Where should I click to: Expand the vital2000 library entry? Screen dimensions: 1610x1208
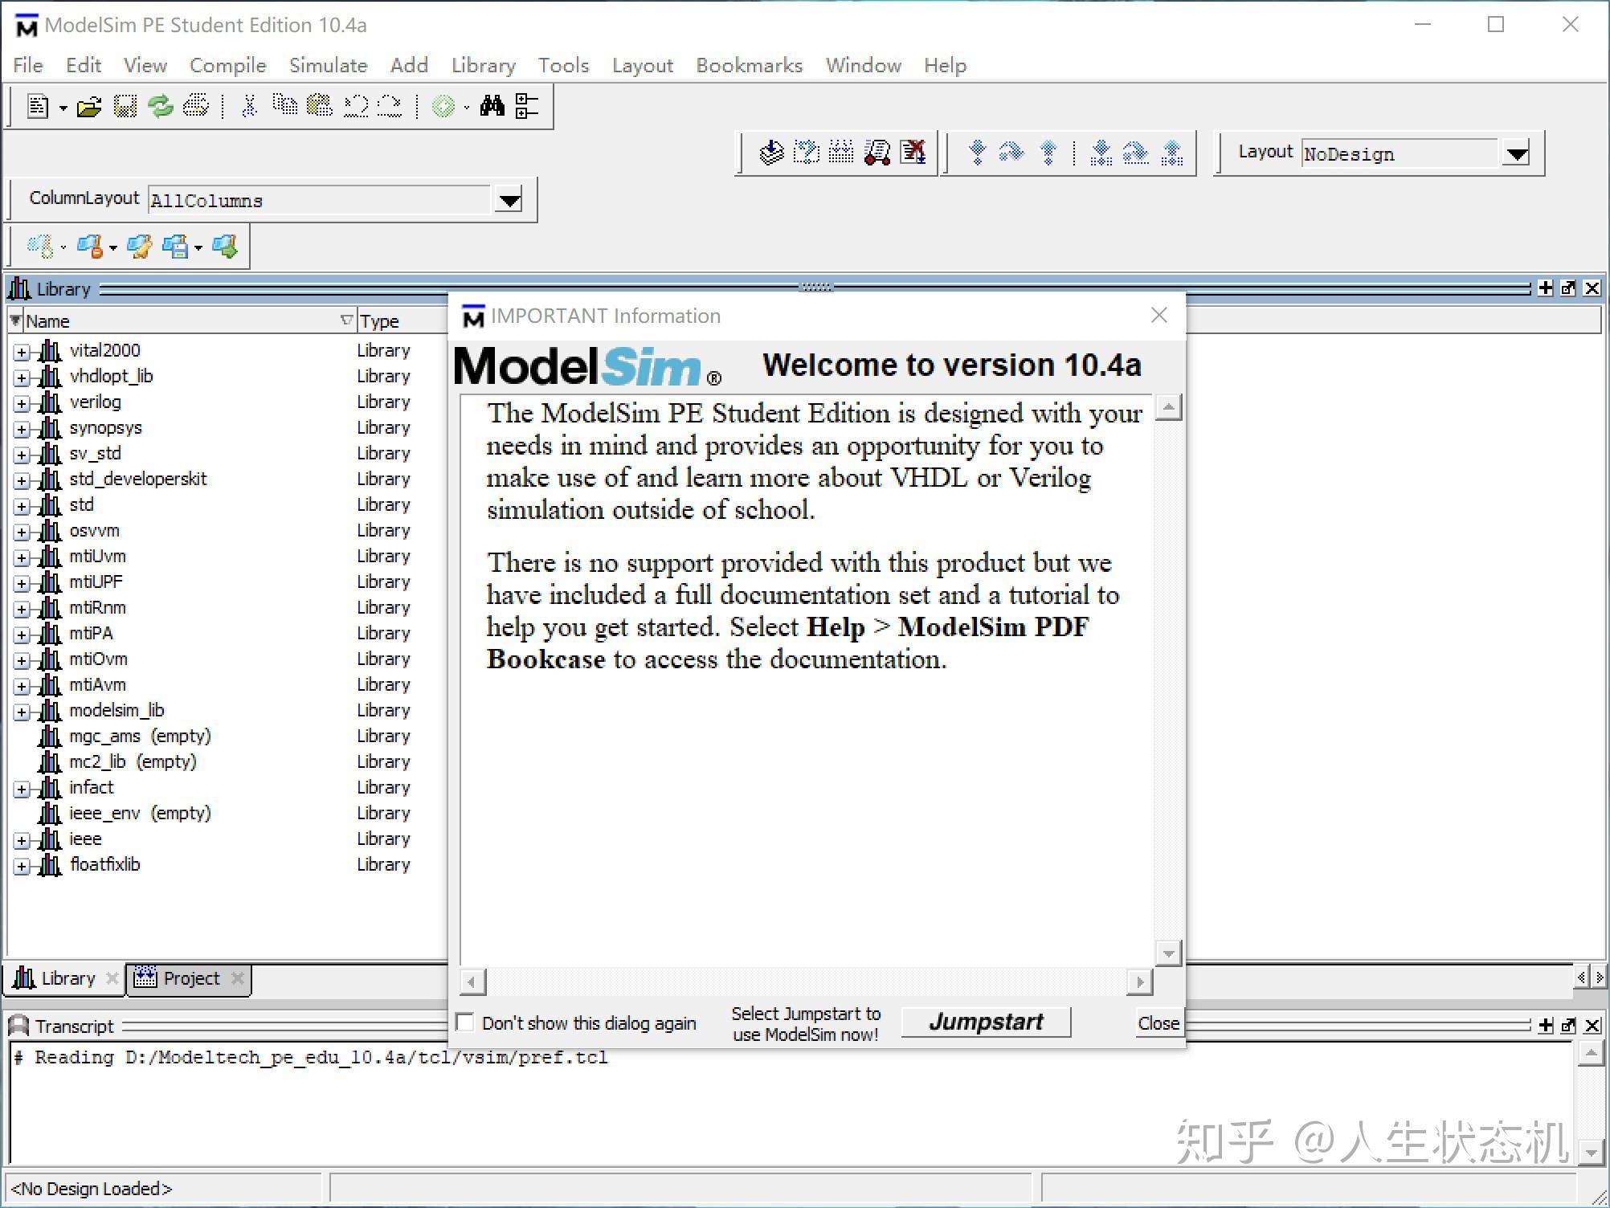[x=21, y=351]
